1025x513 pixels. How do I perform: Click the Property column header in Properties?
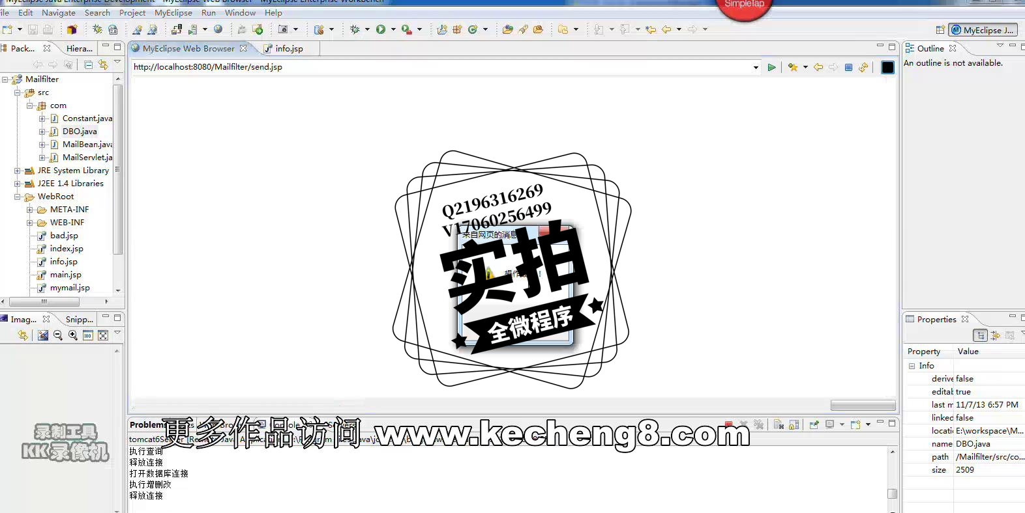point(924,352)
